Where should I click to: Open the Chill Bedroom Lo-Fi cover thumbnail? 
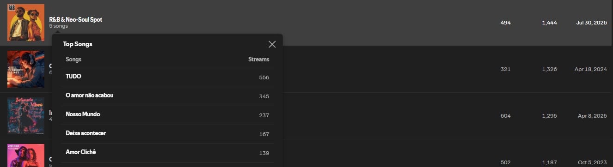(26, 69)
